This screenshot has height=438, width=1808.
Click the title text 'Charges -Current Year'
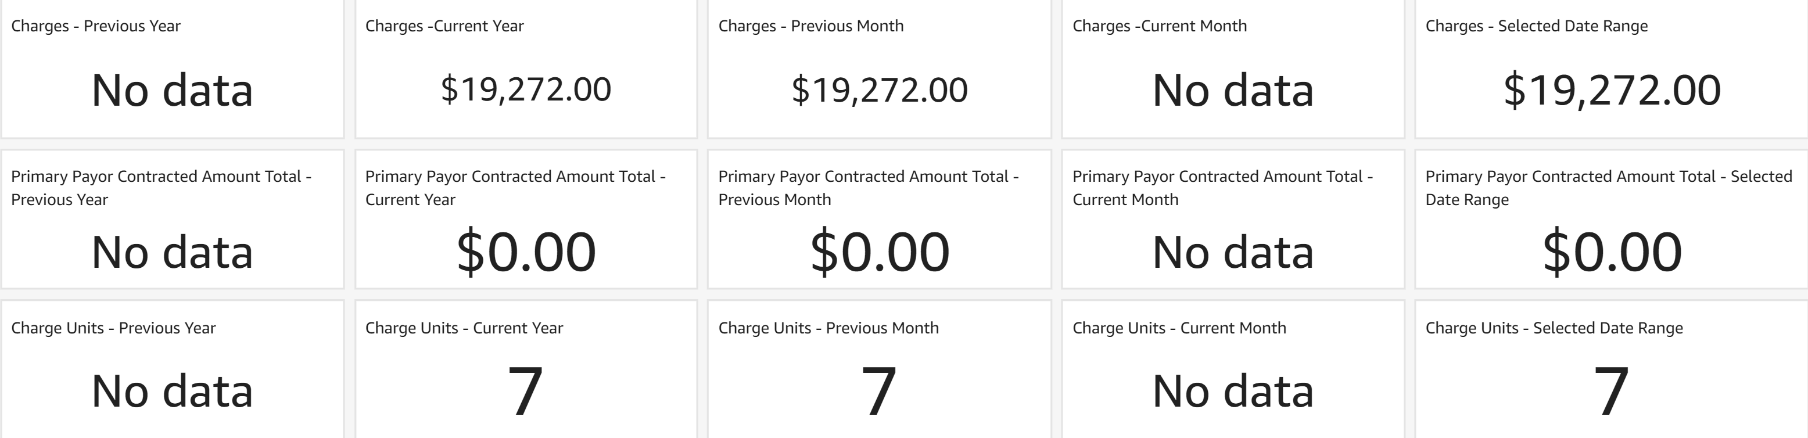(444, 26)
